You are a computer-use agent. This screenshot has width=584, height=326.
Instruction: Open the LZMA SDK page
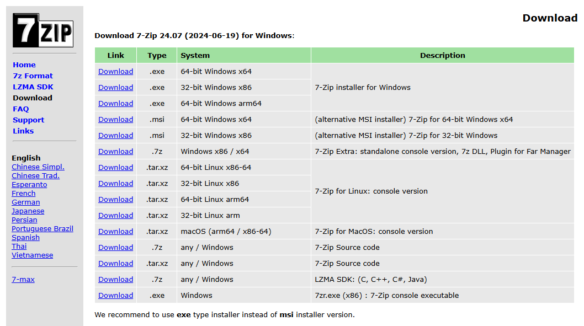pyautogui.click(x=33, y=87)
